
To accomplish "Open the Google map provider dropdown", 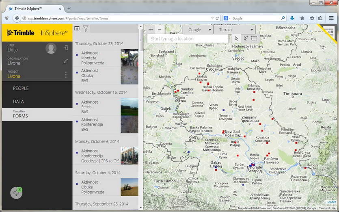I will coord(198,30).
